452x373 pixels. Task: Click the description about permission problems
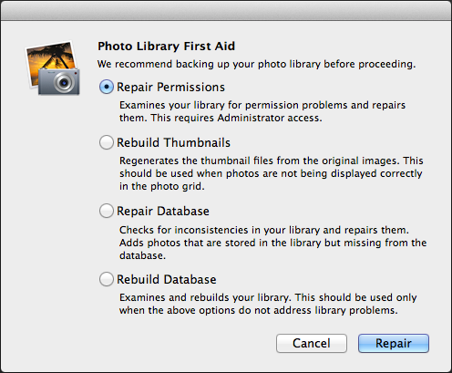point(262,111)
